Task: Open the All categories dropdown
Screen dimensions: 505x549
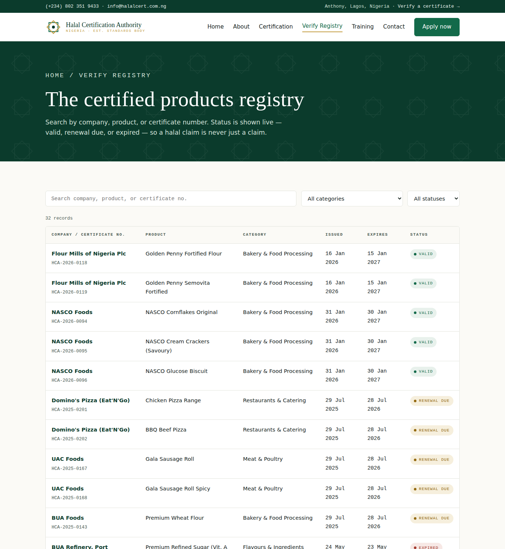Action: [x=352, y=199]
